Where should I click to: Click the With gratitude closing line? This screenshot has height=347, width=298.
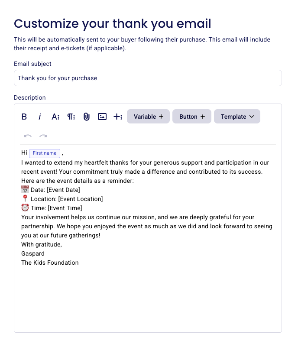(42, 244)
